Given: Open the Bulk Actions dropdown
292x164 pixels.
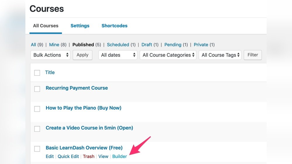Looking at the screenshot, I should click(51, 55).
